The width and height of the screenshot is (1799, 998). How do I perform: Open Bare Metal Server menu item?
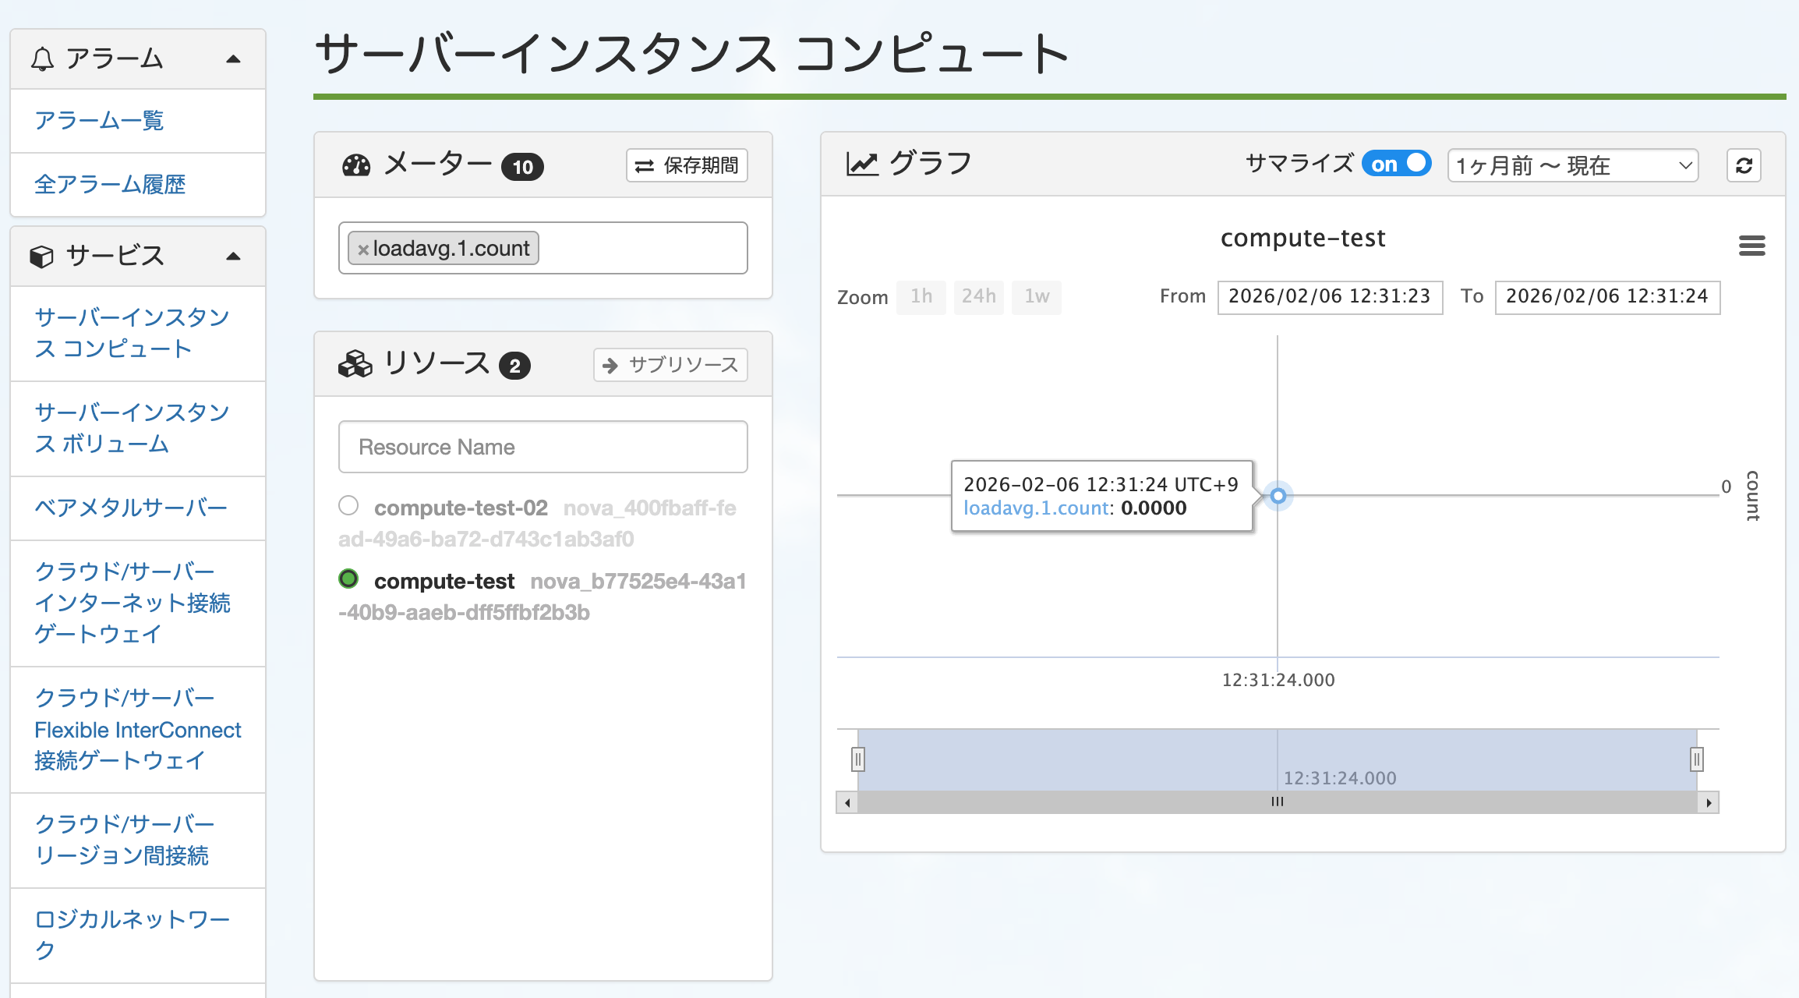point(130,508)
